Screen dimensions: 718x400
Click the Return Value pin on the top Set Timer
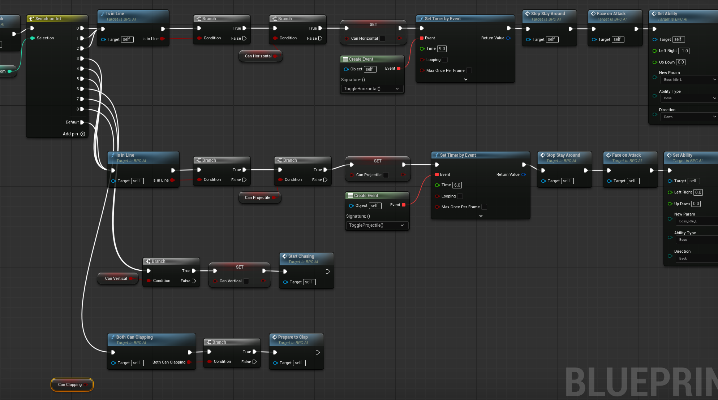pos(508,38)
